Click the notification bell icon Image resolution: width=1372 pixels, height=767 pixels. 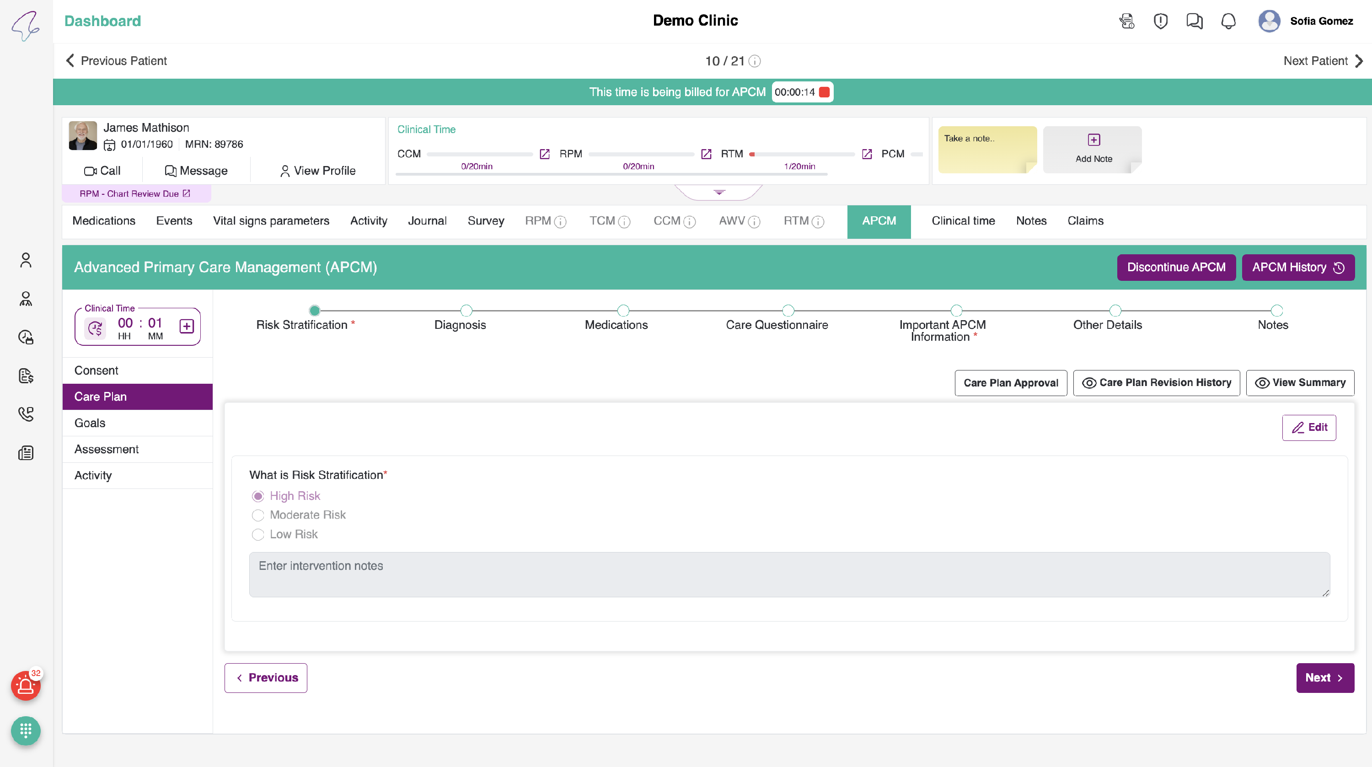(x=1227, y=21)
